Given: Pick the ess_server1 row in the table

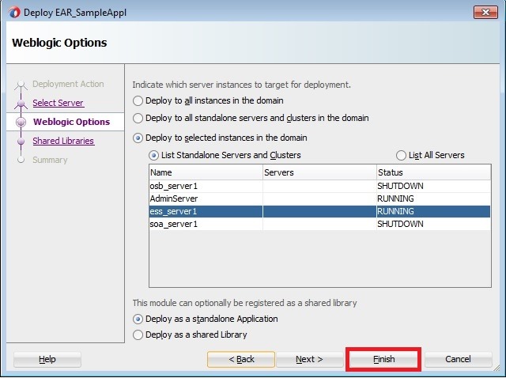Looking at the screenshot, I should 206,211.
